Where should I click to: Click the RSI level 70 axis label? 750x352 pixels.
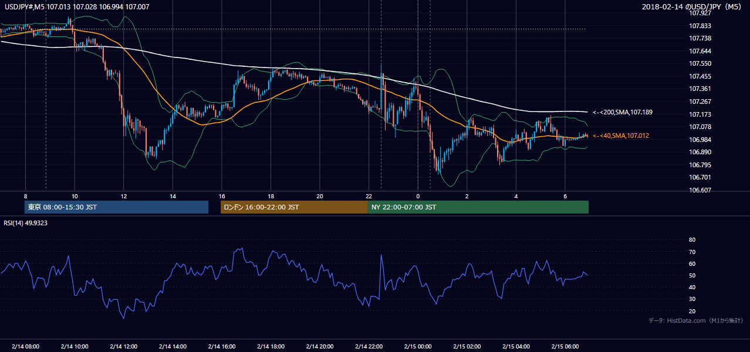[692, 252]
